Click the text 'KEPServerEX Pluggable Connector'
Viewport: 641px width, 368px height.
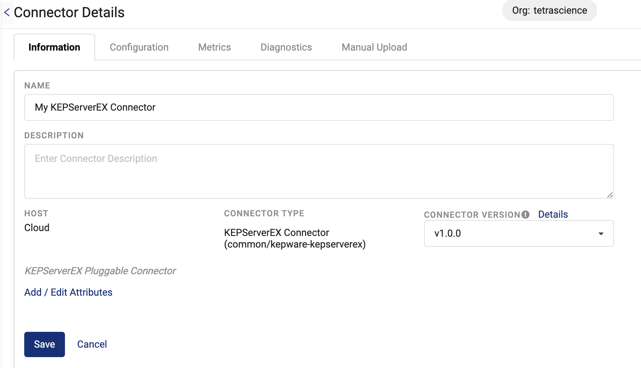[100, 271]
